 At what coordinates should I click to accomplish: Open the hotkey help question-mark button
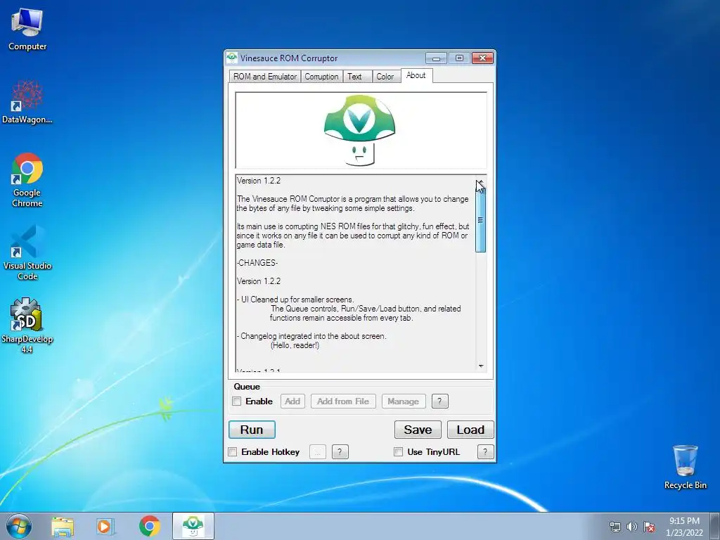coord(340,452)
